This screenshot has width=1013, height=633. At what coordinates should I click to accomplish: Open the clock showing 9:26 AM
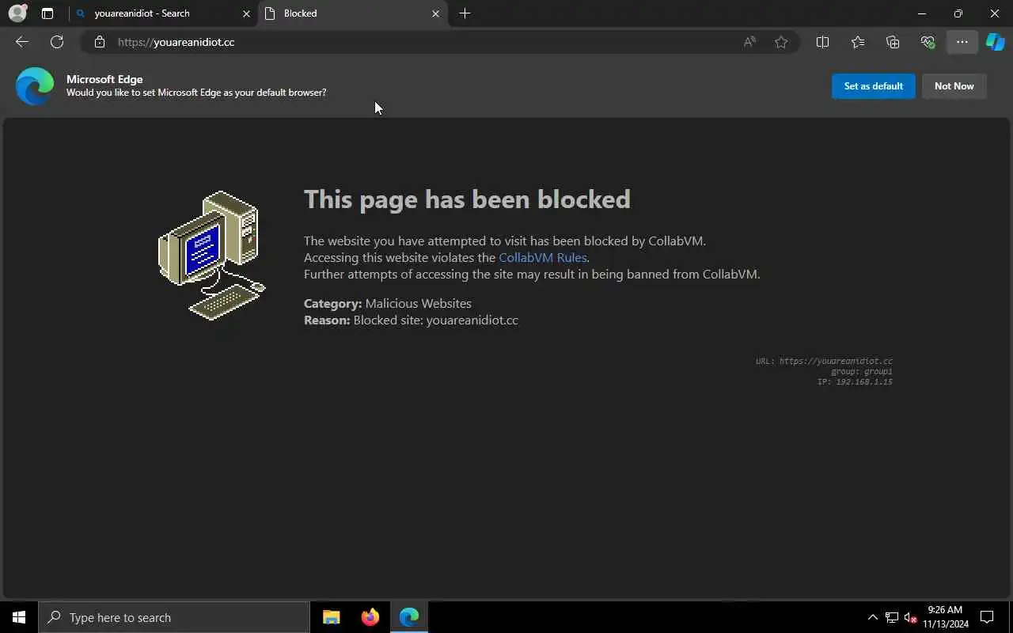click(945, 617)
